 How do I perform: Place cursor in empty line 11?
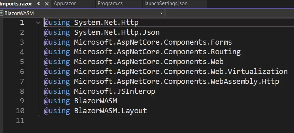[x=150, y=121]
